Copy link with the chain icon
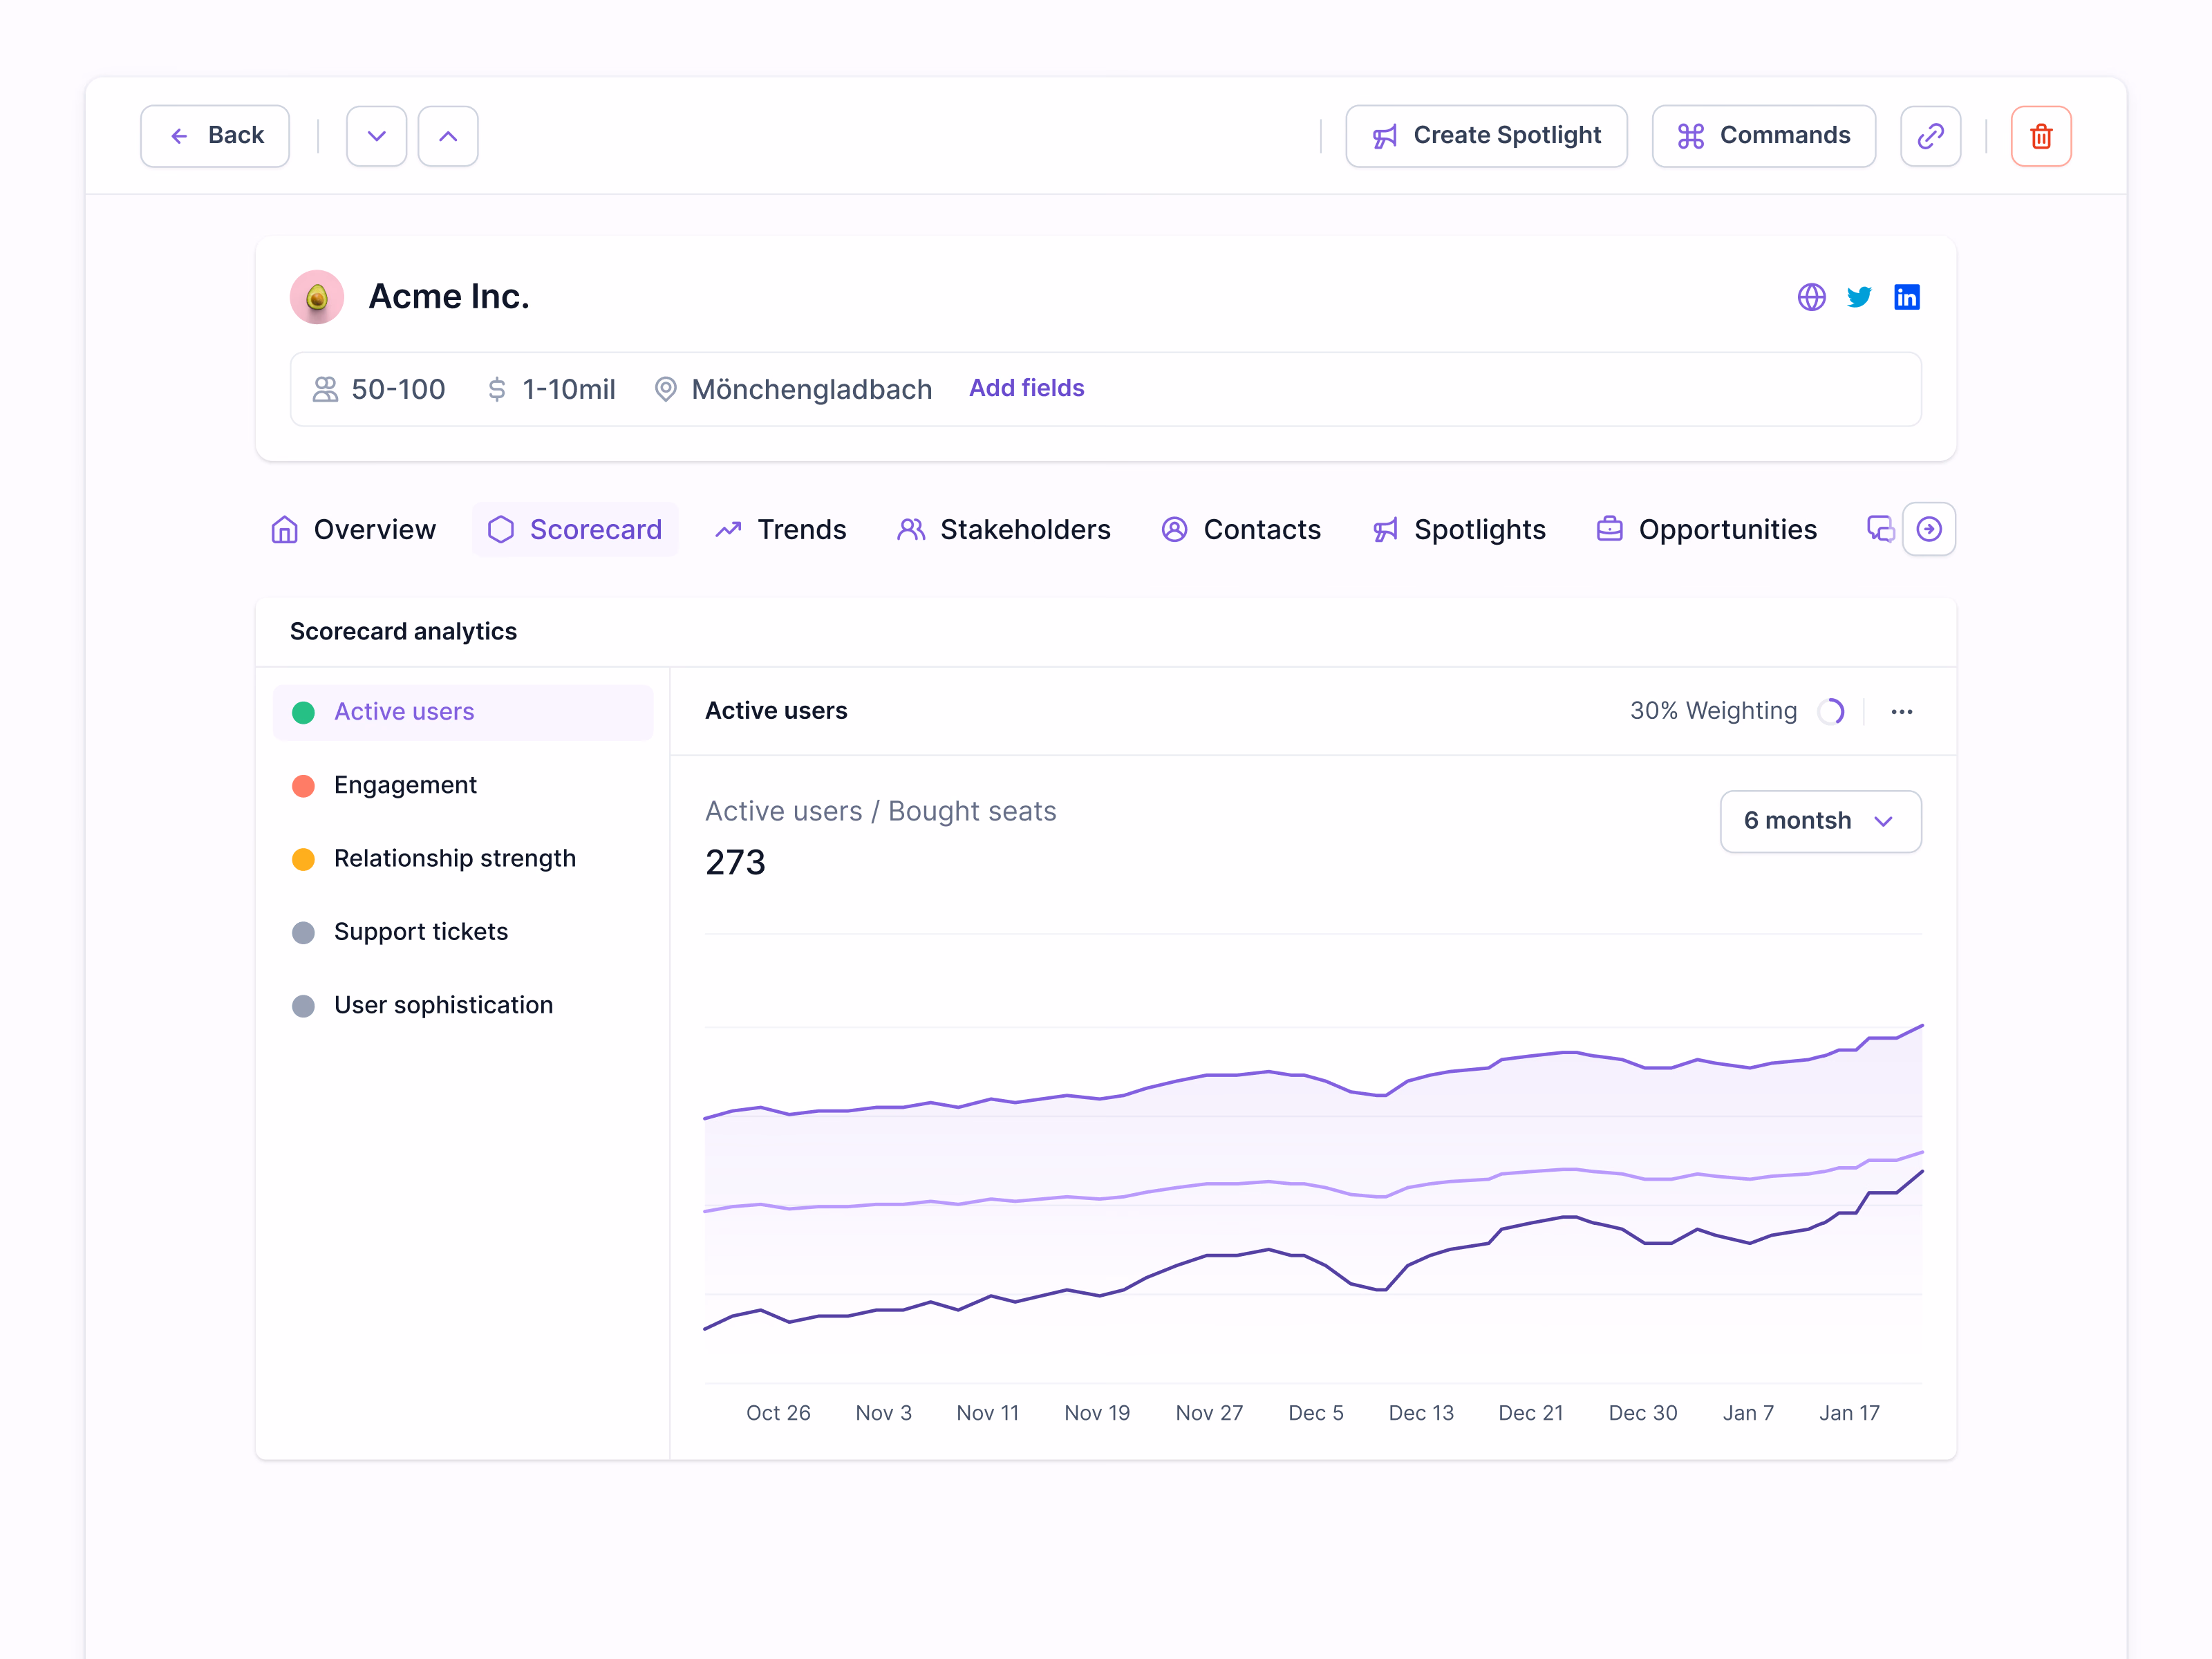 coord(1931,136)
